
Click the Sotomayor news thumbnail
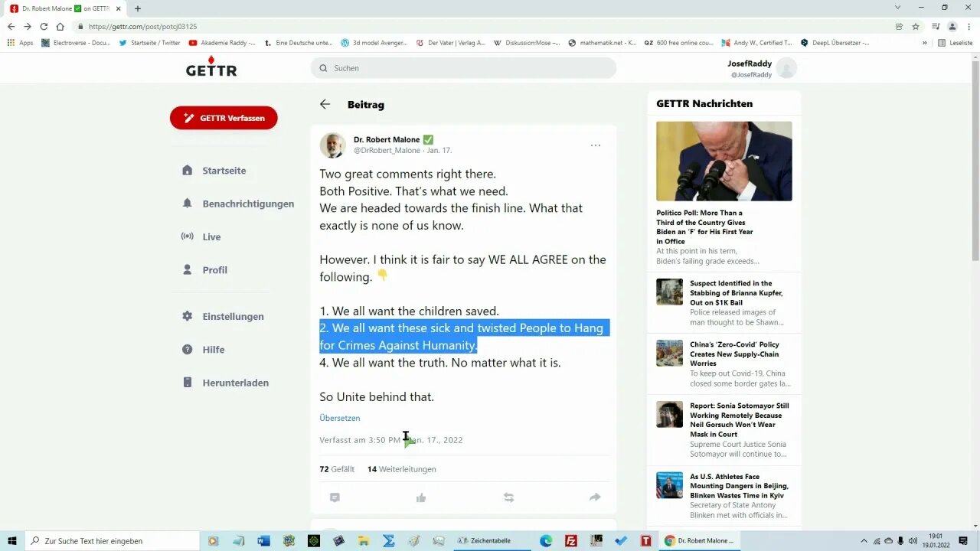tap(669, 415)
